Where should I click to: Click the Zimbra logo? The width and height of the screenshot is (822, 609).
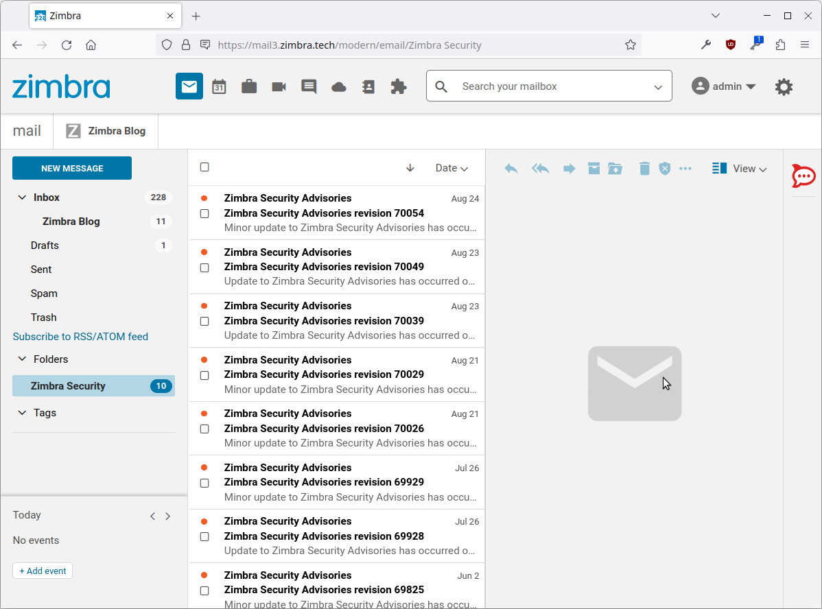[61, 86]
